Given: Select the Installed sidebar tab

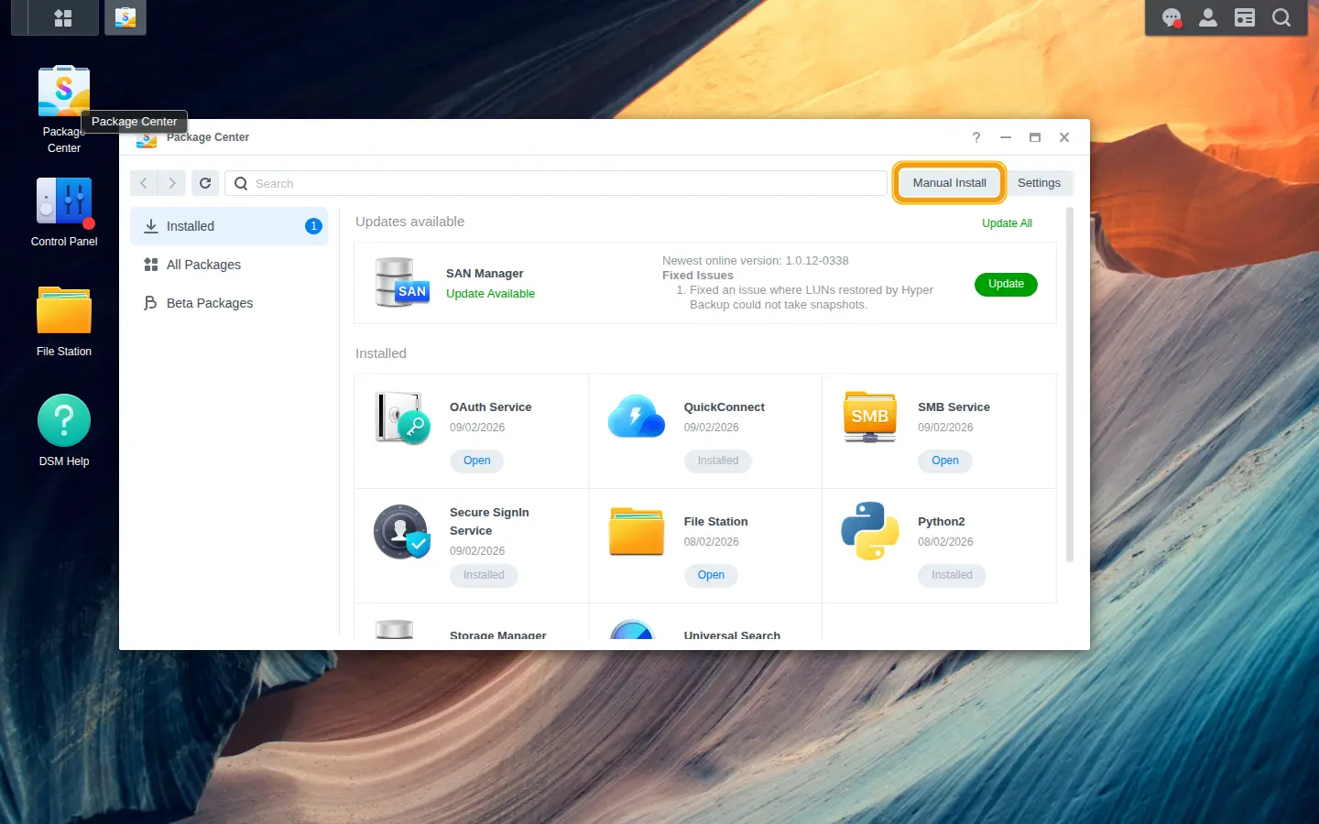Looking at the screenshot, I should 229,226.
